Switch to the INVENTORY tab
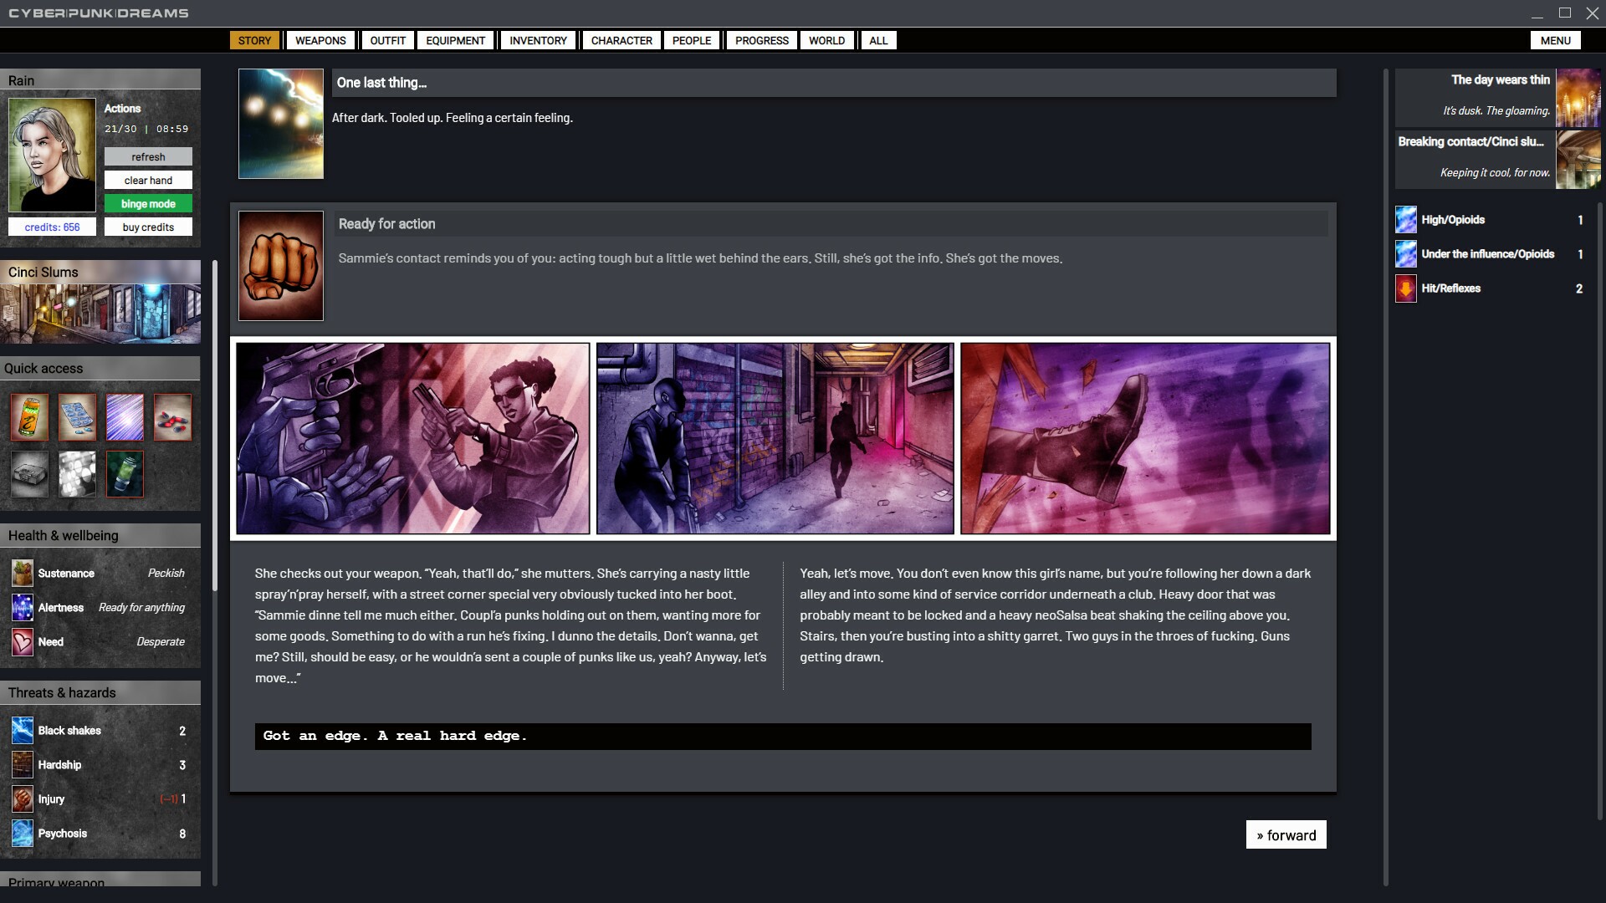The image size is (1606, 903). pos(538,40)
